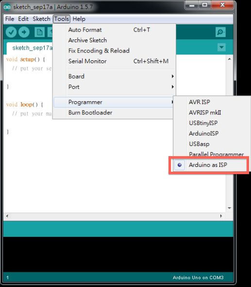Expand the Board submenu
This screenshot has height=287, width=251.
tap(114, 76)
